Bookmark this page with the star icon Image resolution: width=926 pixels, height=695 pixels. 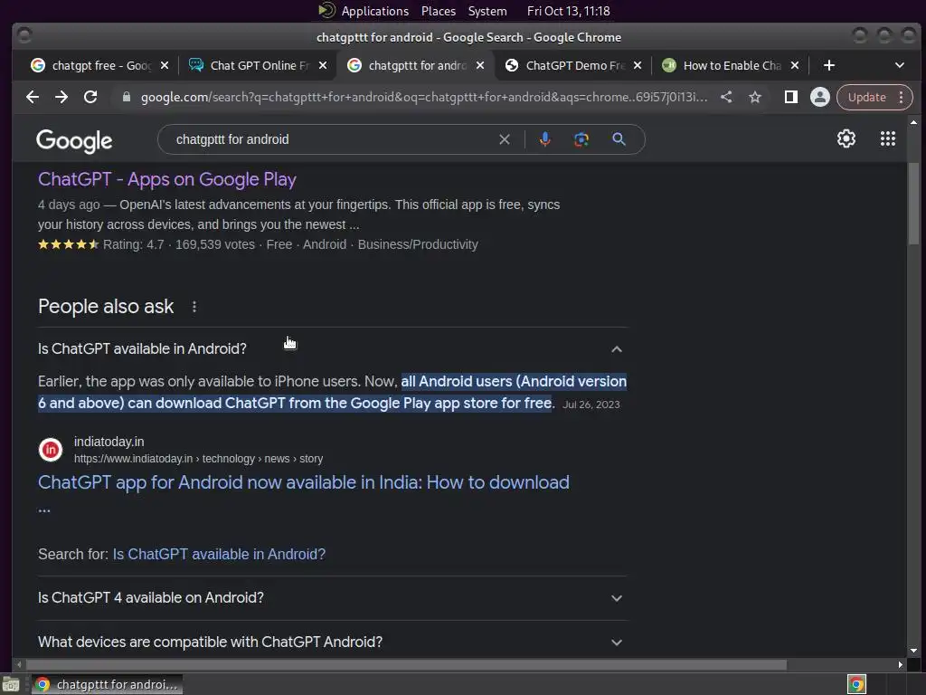755,97
